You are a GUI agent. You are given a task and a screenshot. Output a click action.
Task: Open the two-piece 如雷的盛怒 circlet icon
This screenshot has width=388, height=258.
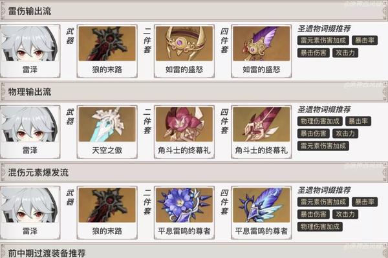184,43
